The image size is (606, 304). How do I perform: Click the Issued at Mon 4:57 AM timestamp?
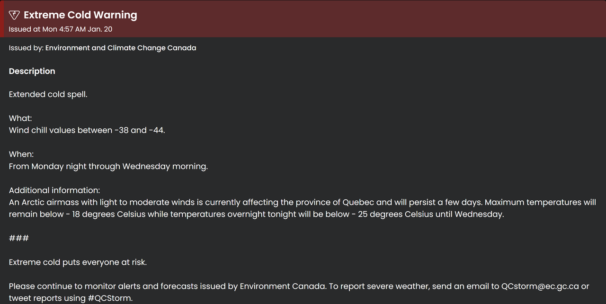[61, 29]
